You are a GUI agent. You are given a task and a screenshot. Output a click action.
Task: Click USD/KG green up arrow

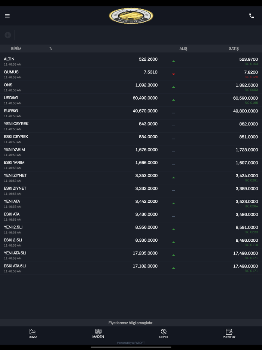(173, 100)
